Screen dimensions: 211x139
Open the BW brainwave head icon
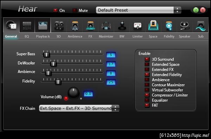(x=122, y=26)
